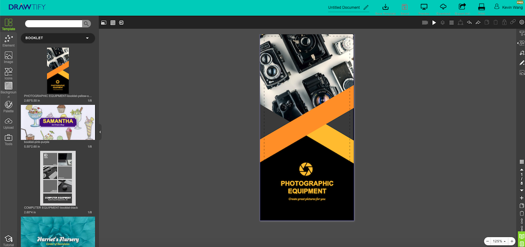The image size is (525, 247).
Task: Open Kevin Wang account menu
Action: point(508,7)
